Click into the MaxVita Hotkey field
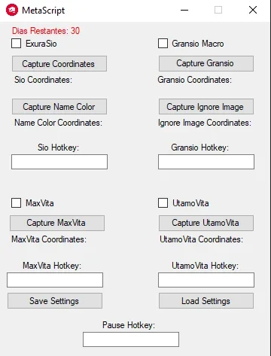This screenshot has height=356, width=271. click(55, 280)
